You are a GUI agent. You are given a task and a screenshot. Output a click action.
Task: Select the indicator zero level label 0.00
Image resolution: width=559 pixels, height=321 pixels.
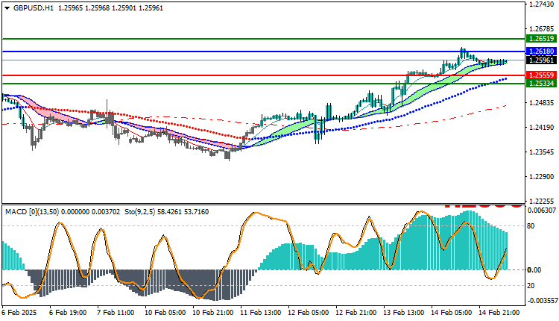(534, 270)
